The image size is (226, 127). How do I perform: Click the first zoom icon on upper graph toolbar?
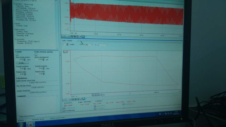tap(72, 36)
